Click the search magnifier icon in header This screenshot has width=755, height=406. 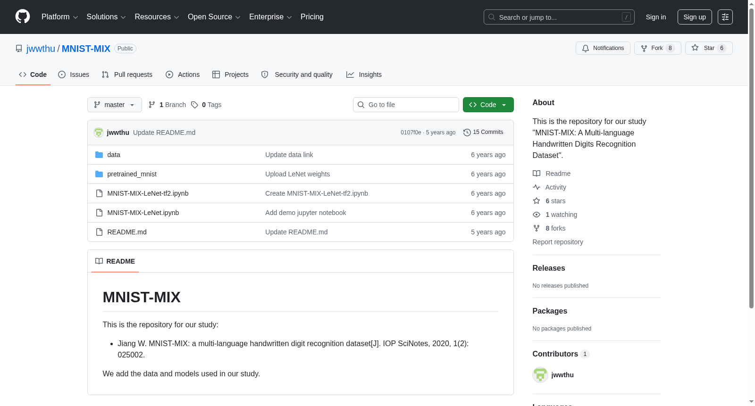492,17
